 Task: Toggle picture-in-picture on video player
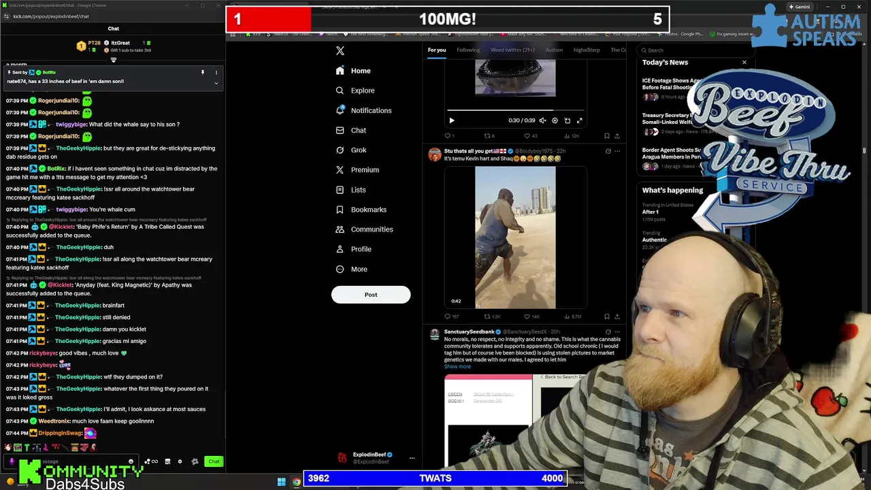coord(567,120)
